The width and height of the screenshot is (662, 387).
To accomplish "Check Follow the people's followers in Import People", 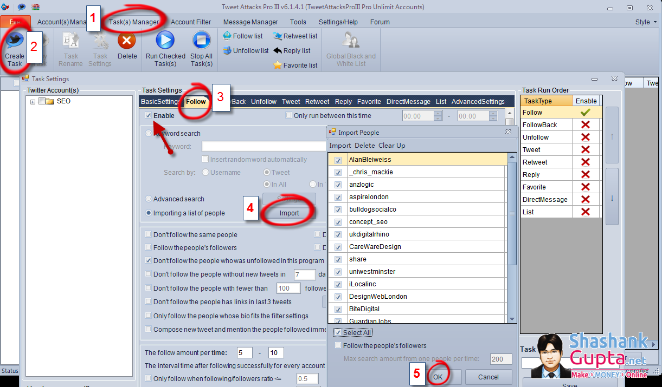I will [338, 346].
